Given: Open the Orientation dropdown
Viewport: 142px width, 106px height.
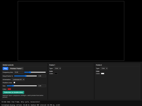Looking at the screenshot, I should (18, 80).
